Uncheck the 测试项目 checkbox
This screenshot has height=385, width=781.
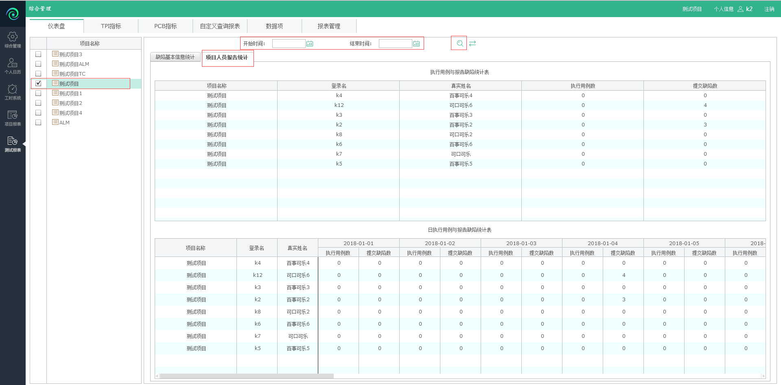point(38,83)
